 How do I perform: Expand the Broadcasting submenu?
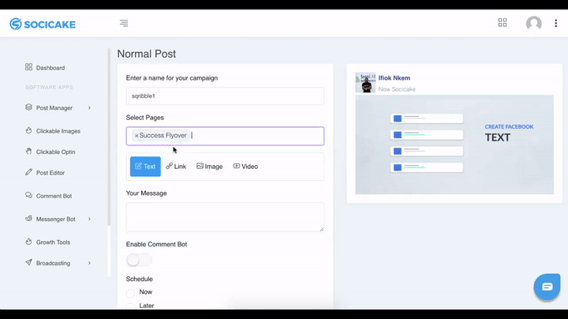pos(89,263)
